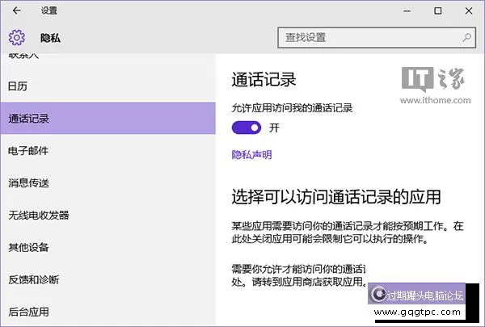Open 无线电收发器 settings page
Image resolution: width=485 pixels, height=327 pixels.
[38, 215]
